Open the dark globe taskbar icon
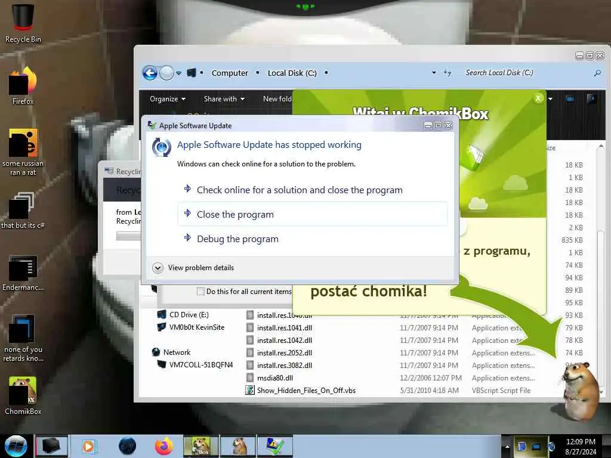Screen dimensions: 611x458 pos(128,446)
